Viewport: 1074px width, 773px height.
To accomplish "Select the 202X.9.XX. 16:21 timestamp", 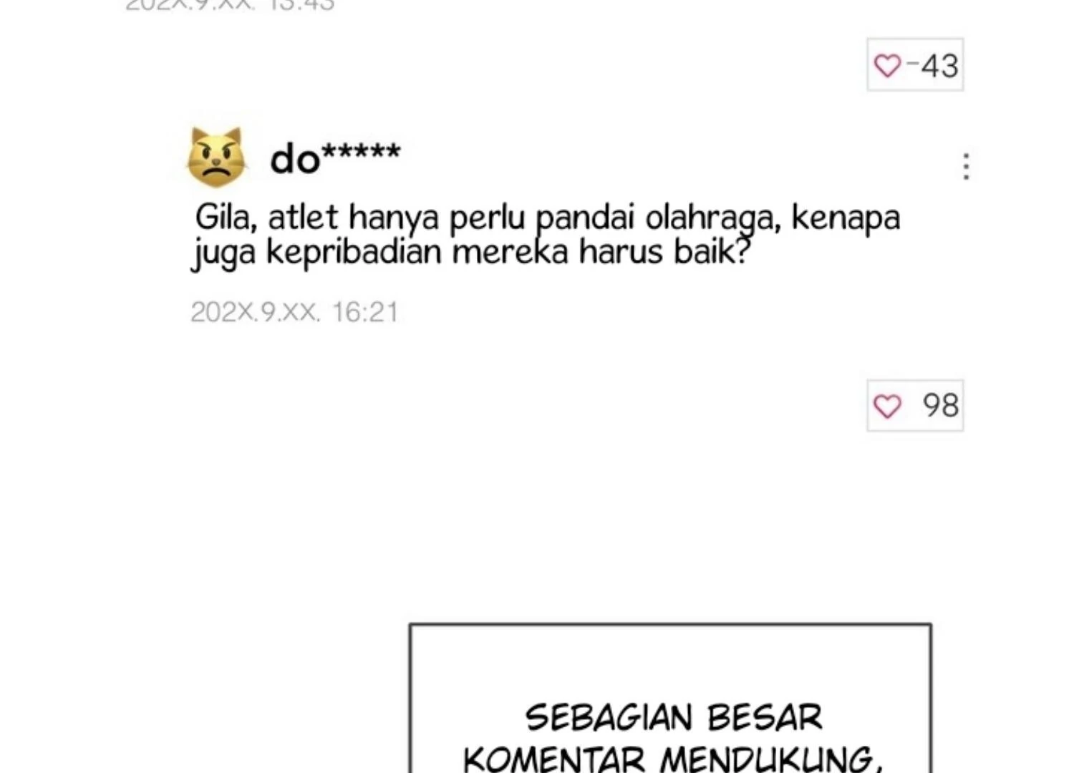I will tap(294, 312).
